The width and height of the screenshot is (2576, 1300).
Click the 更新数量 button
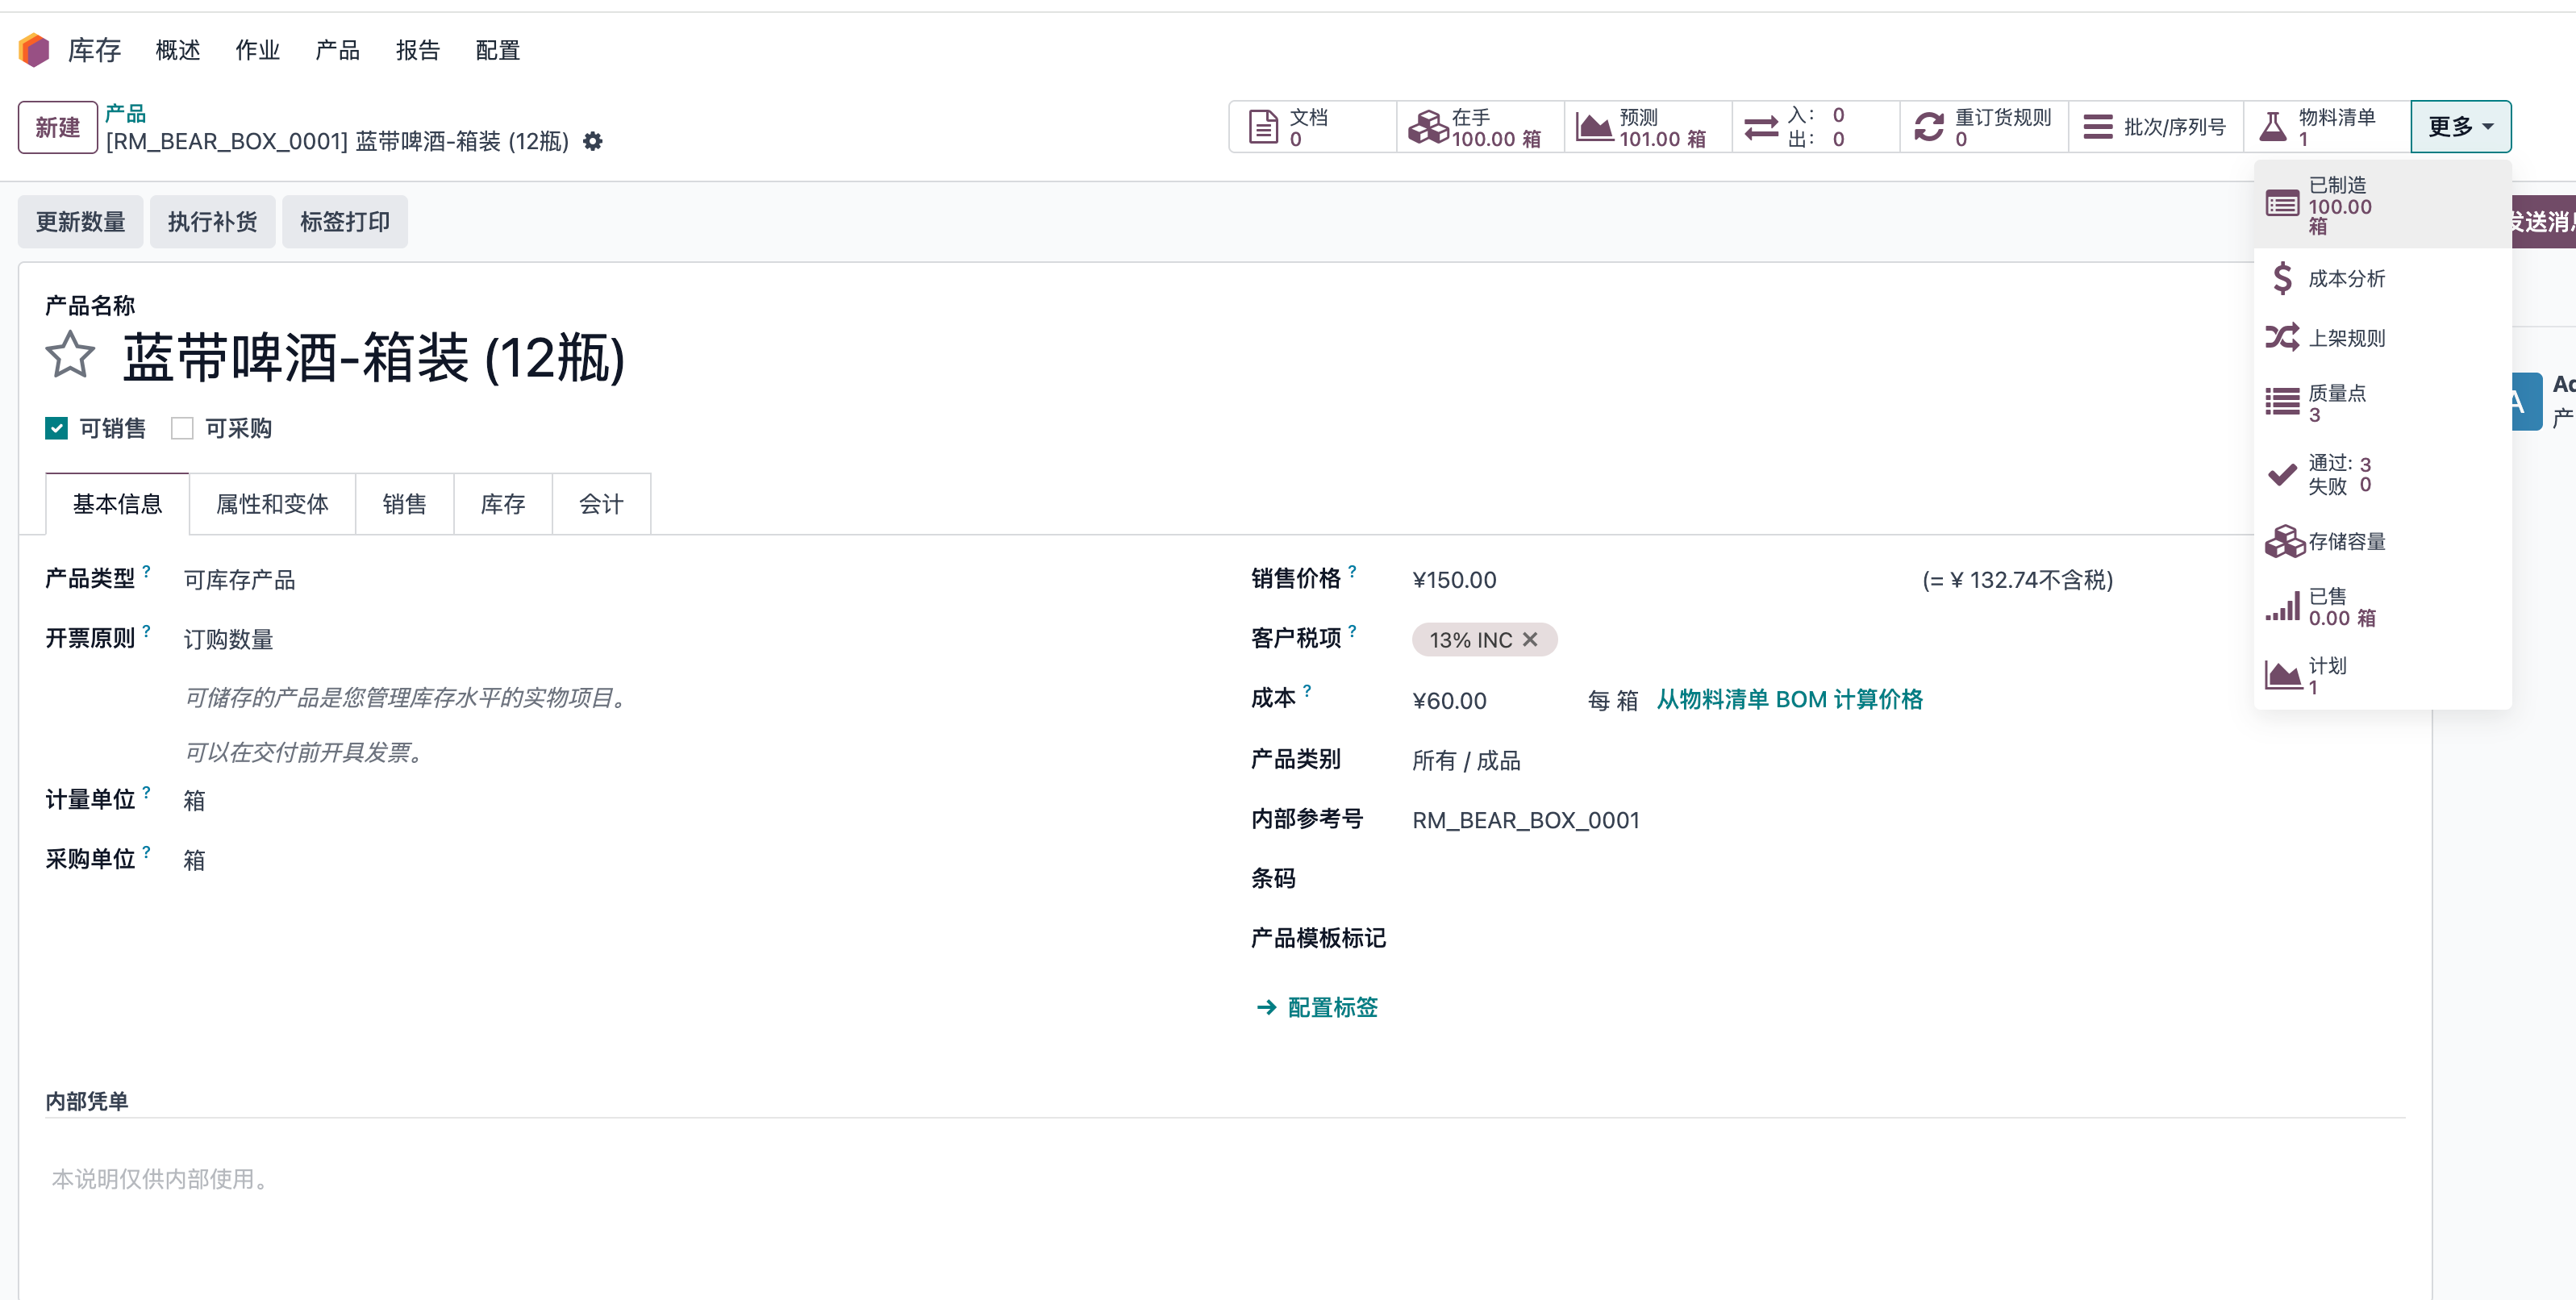[x=80, y=221]
